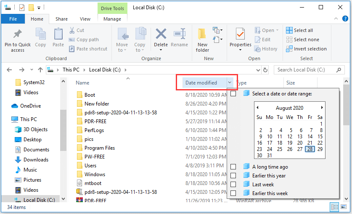Check 'Earlier this week' filter

(233, 193)
